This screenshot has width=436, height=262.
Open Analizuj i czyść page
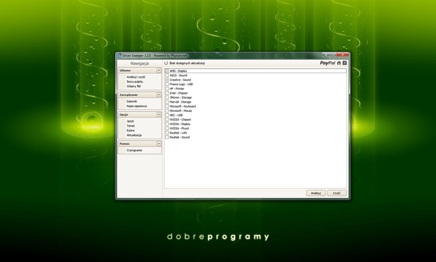(136, 77)
